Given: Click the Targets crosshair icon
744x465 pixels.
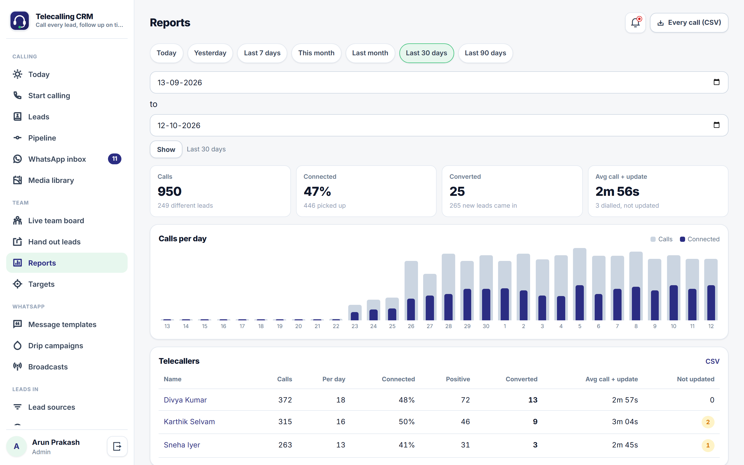Looking at the screenshot, I should pyautogui.click(x=18, y=284).
